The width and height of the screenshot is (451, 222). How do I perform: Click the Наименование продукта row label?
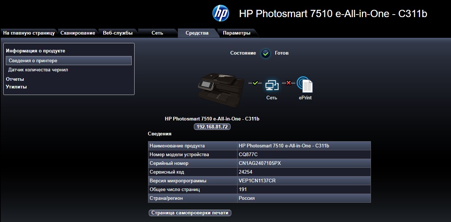[177, 146]
